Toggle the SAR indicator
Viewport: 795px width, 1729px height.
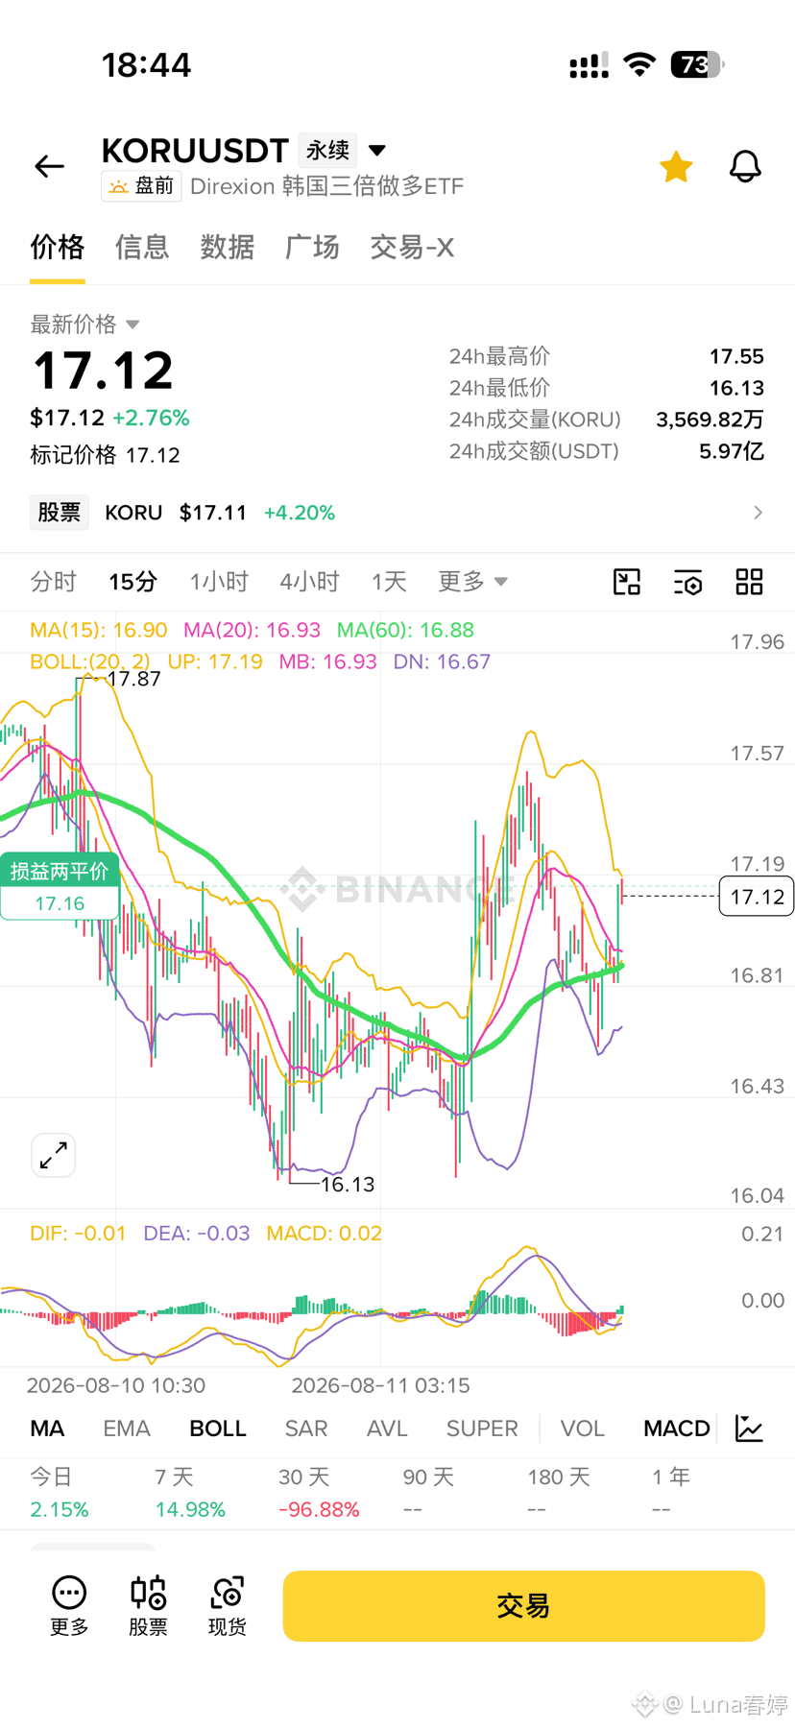pos(306,1429)
